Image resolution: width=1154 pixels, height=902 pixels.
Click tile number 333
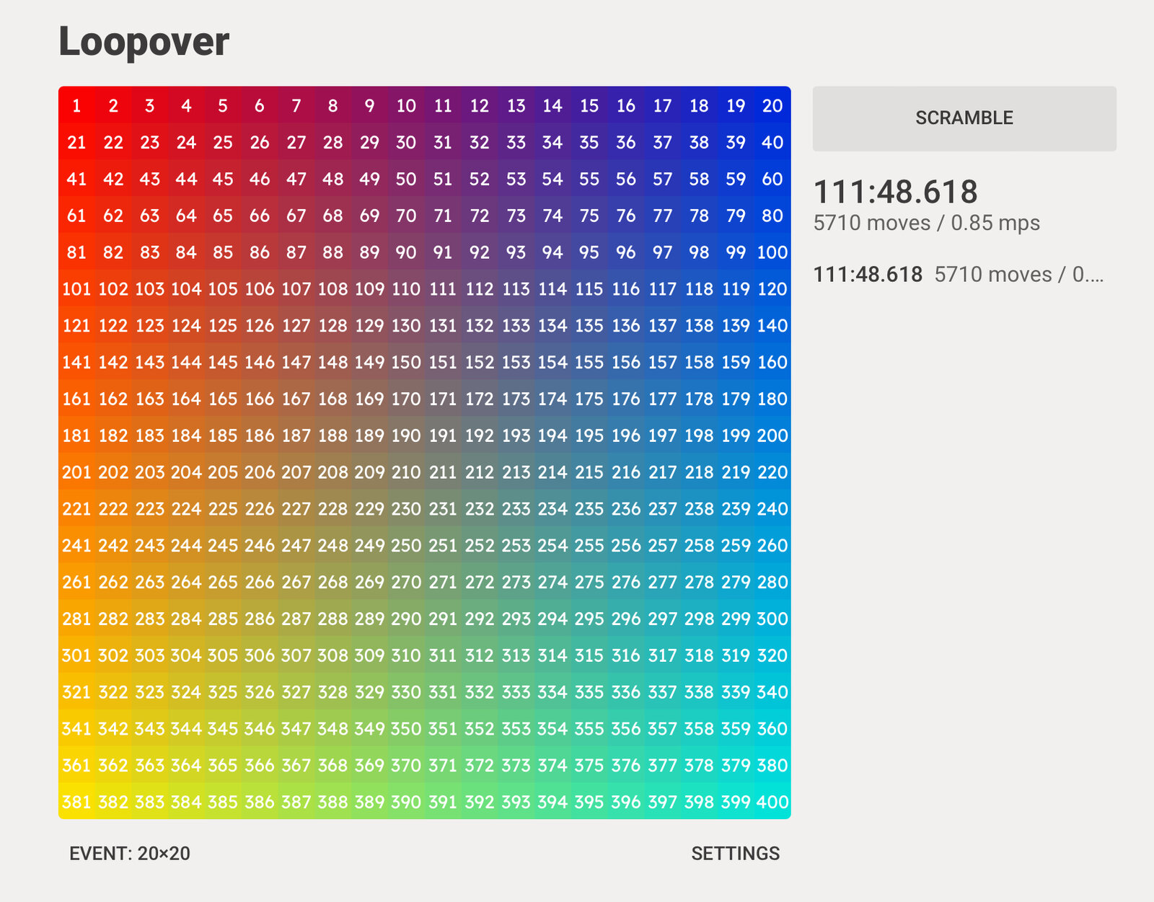coord(516,691)
